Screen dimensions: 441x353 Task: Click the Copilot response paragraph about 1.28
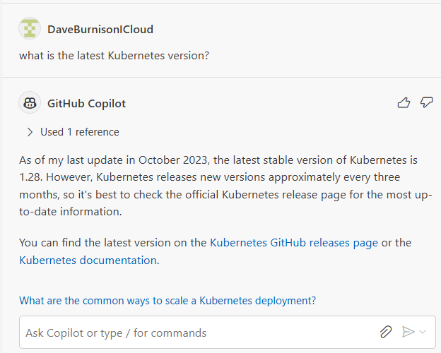coord(225,186)
